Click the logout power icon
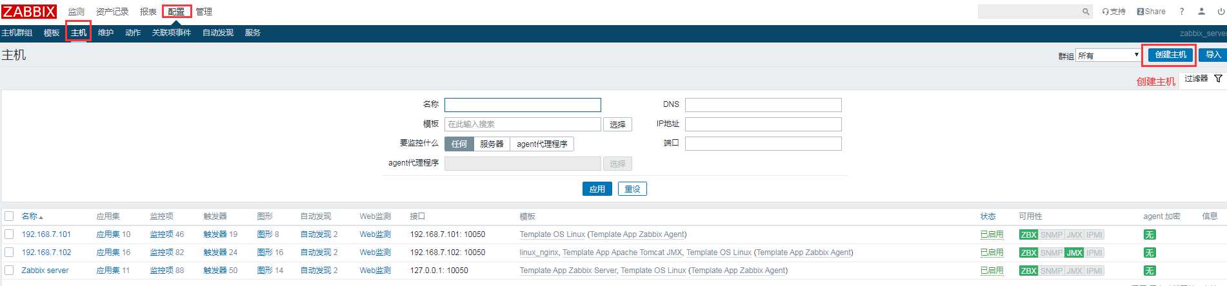 click(1221, 12)
